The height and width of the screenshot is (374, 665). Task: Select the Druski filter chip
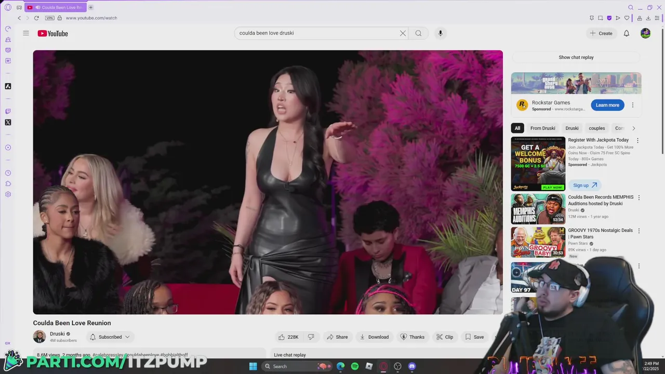572,128
